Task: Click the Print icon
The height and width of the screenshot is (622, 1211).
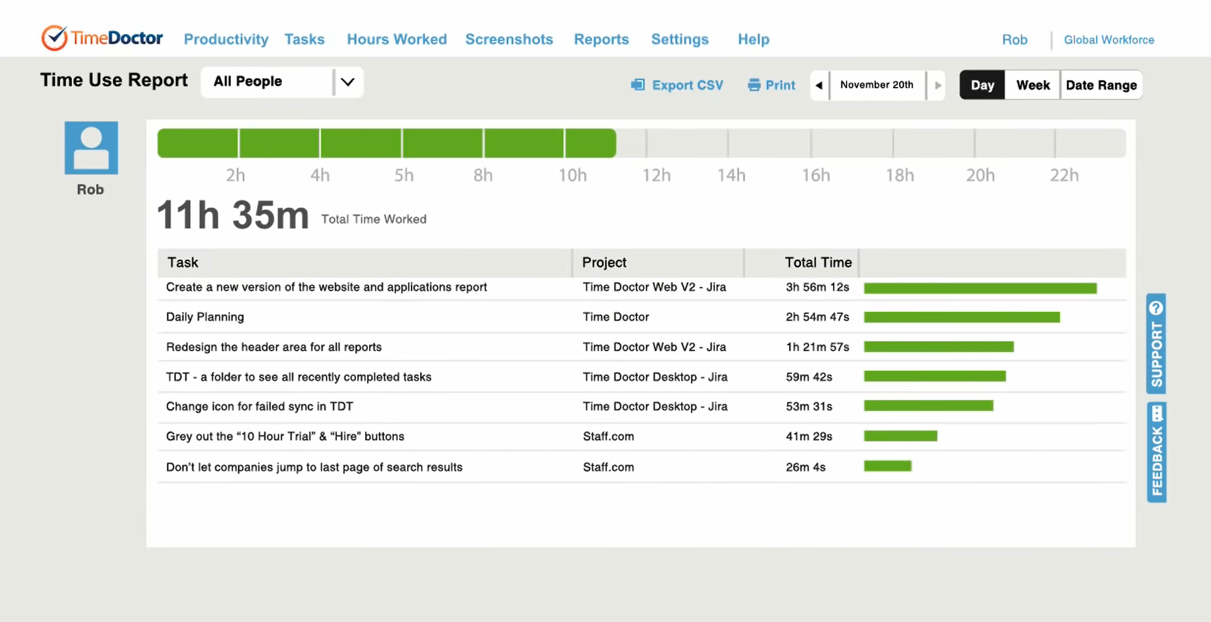Action: click(x=754, y=84)
